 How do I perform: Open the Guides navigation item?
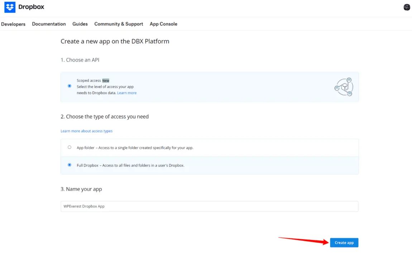80,24
